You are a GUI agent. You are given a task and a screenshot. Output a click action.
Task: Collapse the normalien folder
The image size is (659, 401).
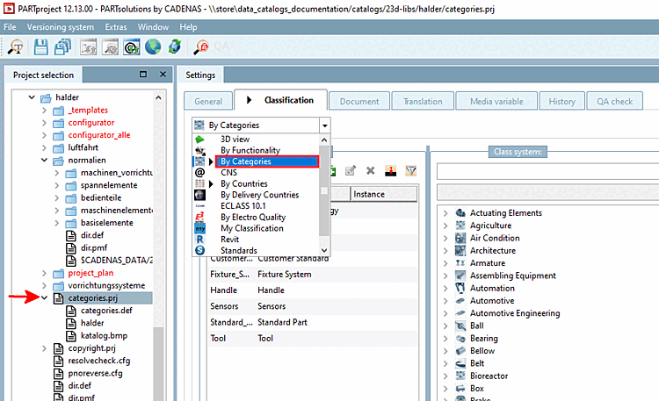(x=44, y=160)
